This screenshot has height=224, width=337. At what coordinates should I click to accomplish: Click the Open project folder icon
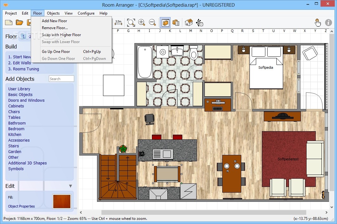(x=19, y=22)
